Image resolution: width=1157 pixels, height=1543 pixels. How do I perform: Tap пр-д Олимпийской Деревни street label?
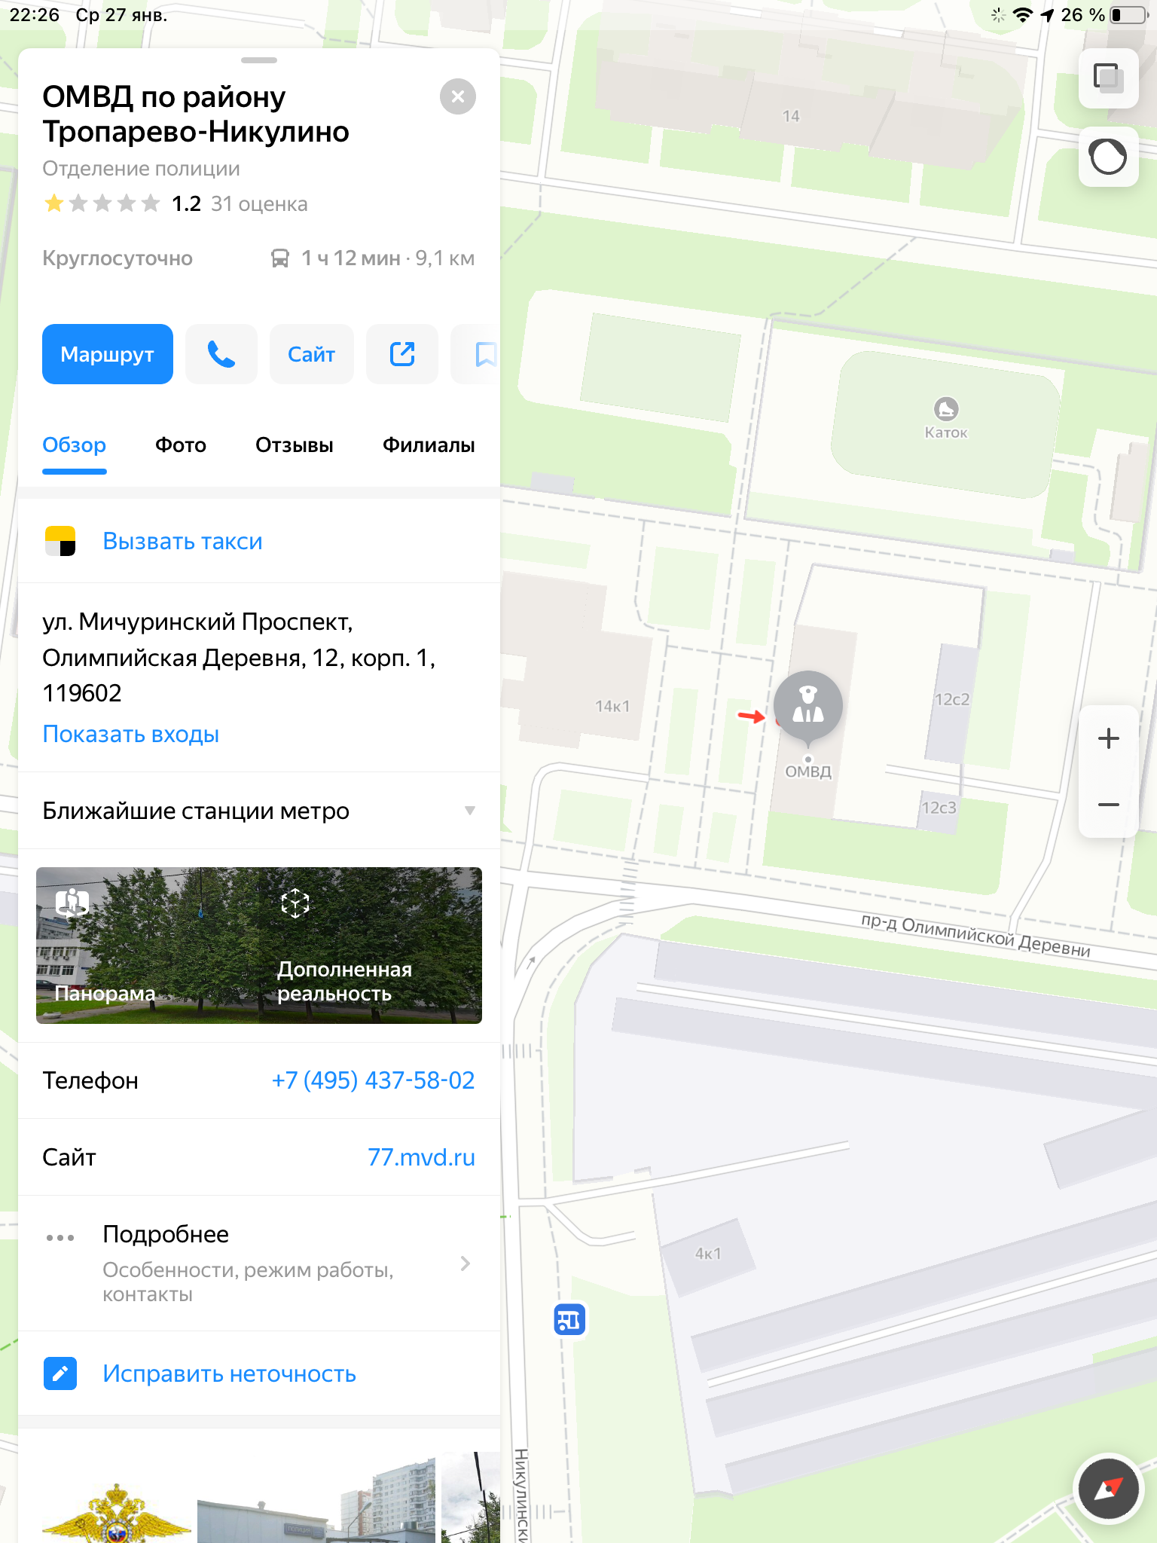pos(976,935)
